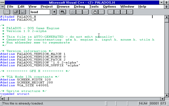
Task: Open the Options menu
Action: pyautogui.click(x=110, y=7)
